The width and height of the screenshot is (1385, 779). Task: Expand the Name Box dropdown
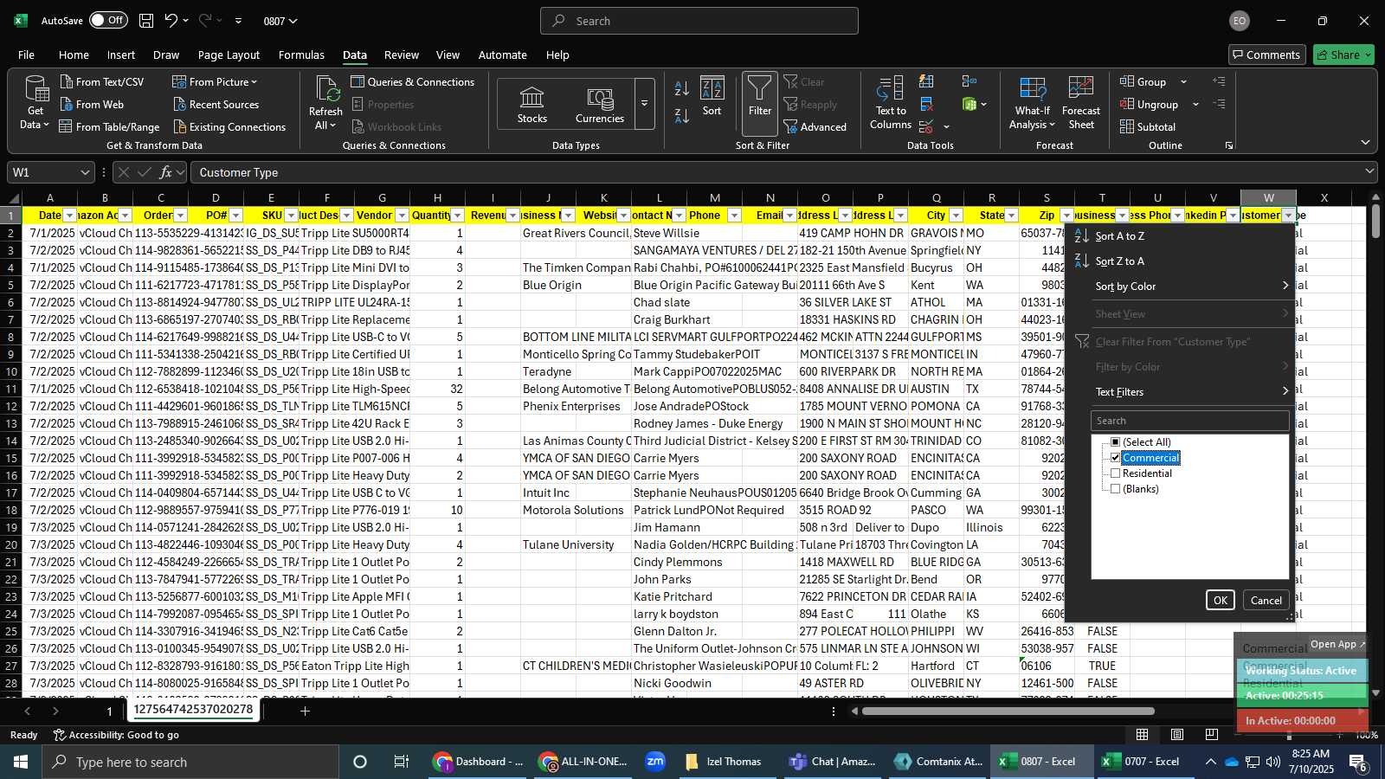84,172
